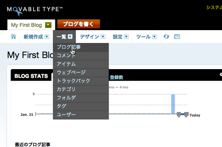Switch to the 登録数 stats tab
The image size is (222, 147).
tap(116, 77)
